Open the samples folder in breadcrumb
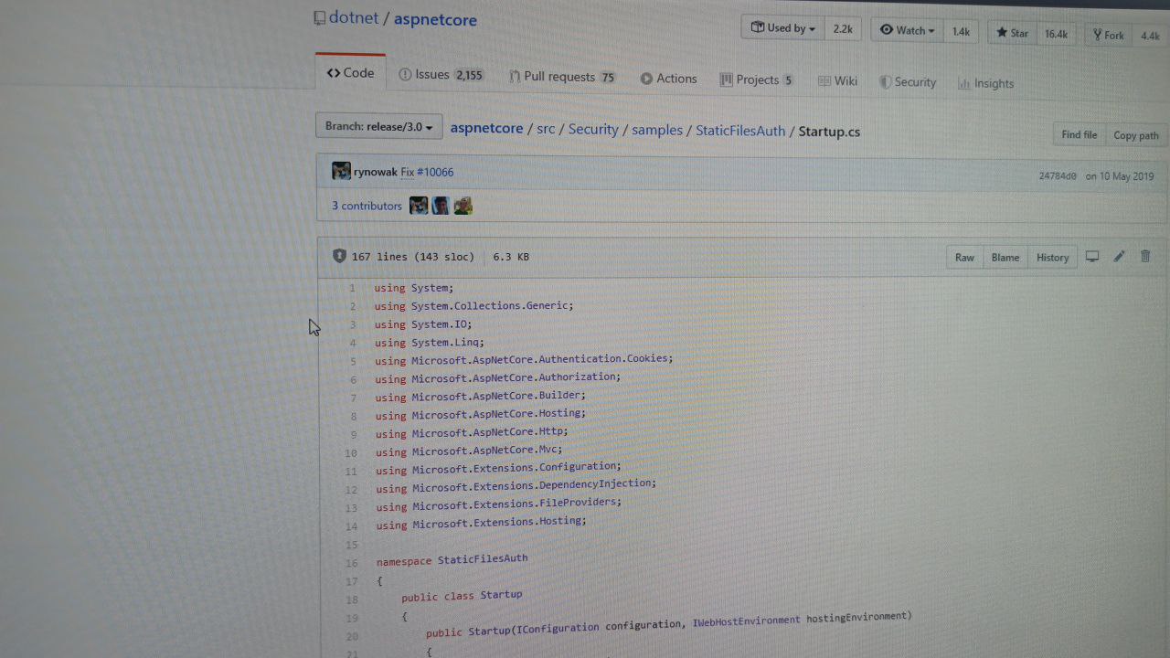 657,131
